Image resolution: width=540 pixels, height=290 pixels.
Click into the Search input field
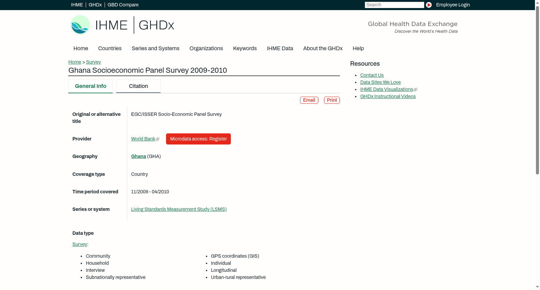coord(394,5)
